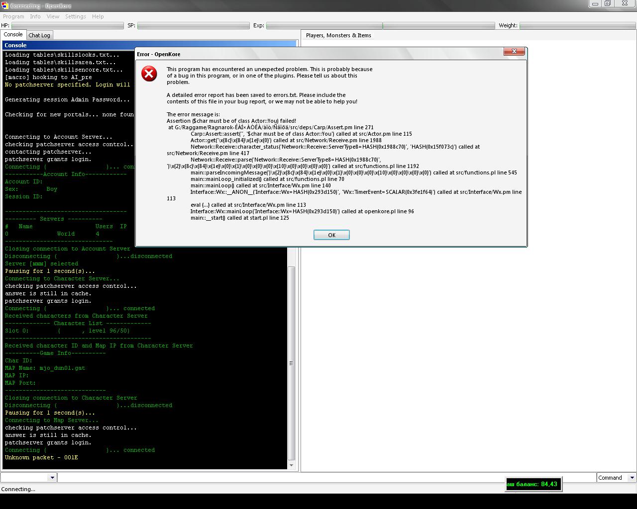This screenshot has height=509, width=637.
Task: Click 'MAP Name: mjo_dun01.gat' console line
Action: 45,368
